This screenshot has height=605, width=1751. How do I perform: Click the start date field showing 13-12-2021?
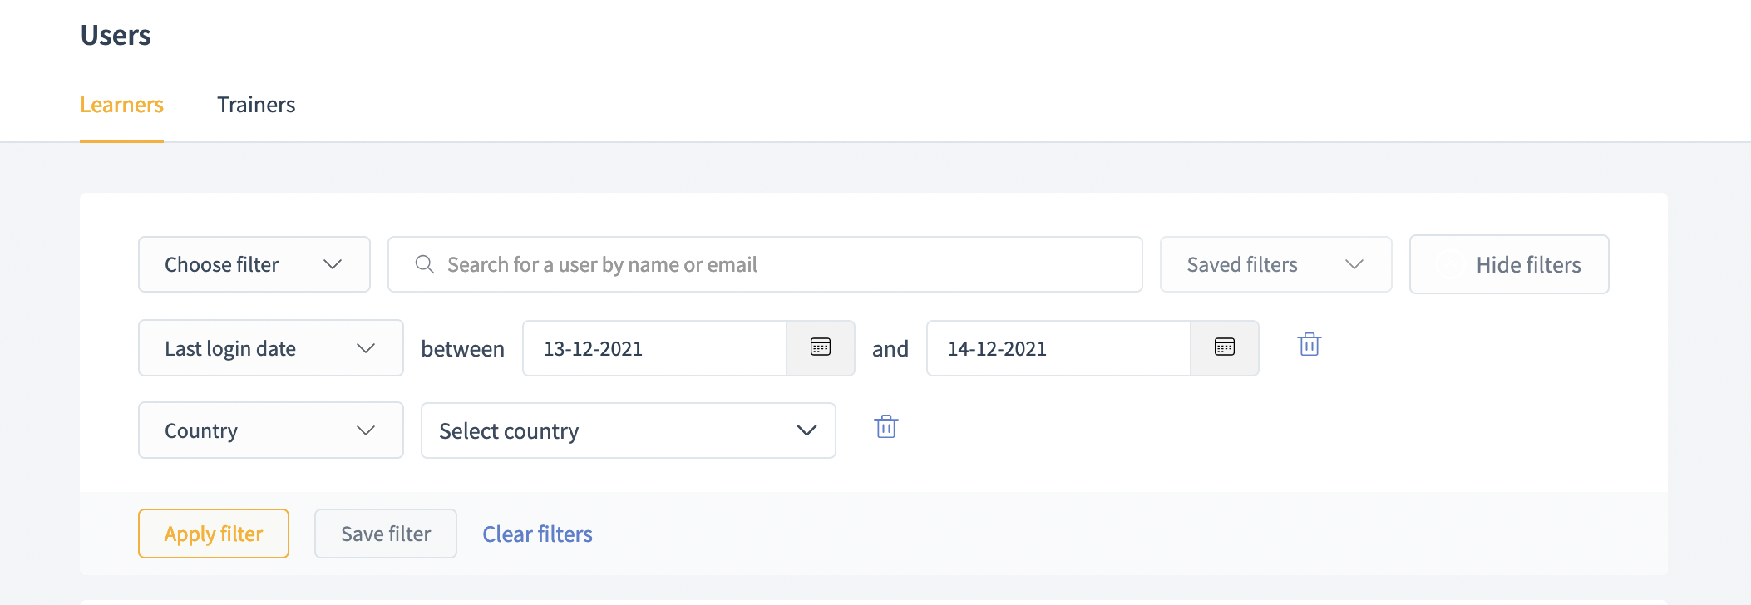654,348
